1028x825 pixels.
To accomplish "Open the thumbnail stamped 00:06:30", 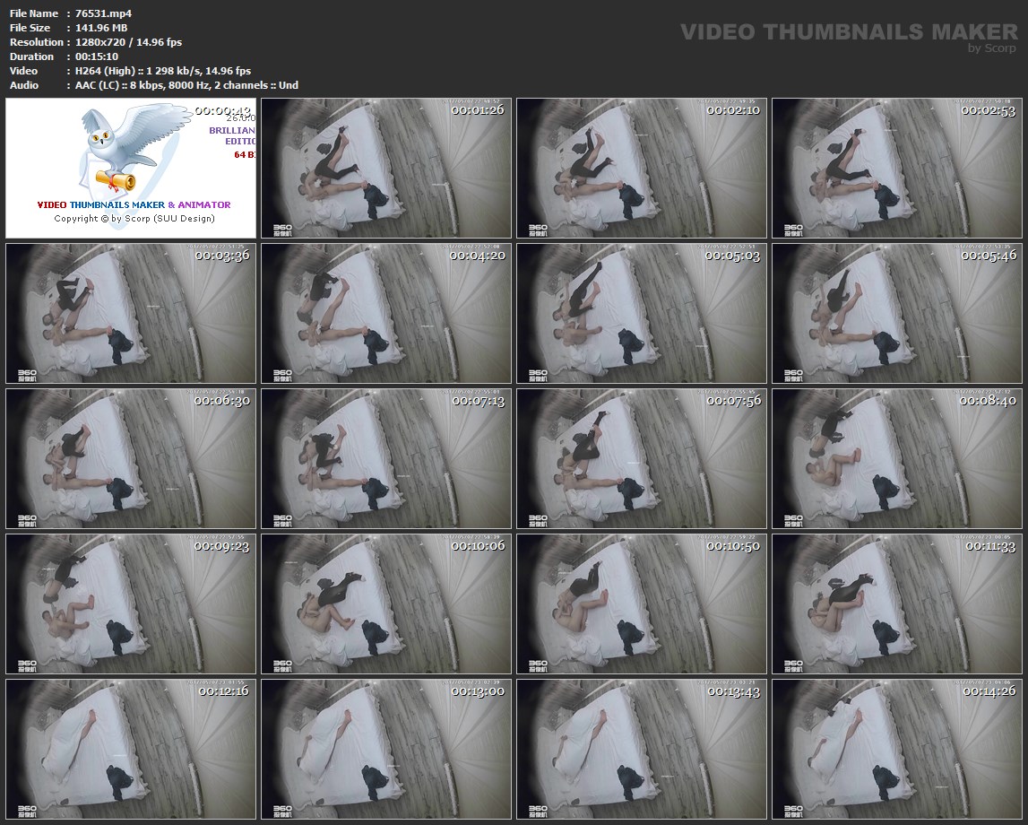I will (x=131, y=458).
